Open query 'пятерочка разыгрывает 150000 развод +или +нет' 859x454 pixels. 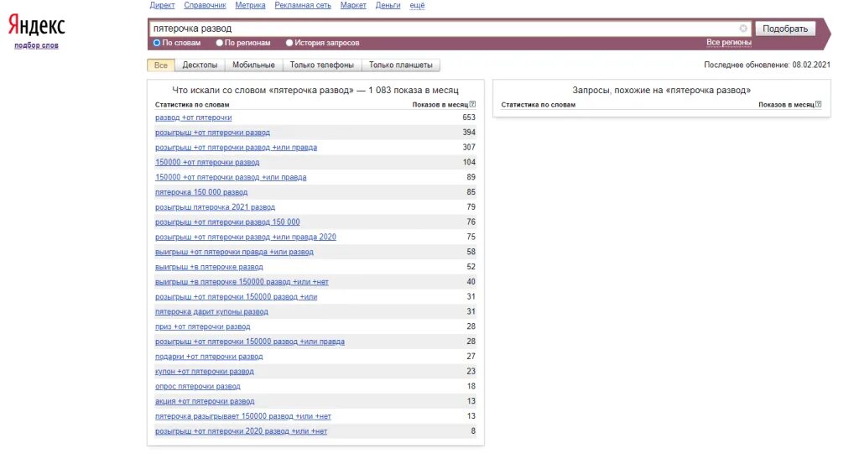pyautogui.click(x=243, y=416)
